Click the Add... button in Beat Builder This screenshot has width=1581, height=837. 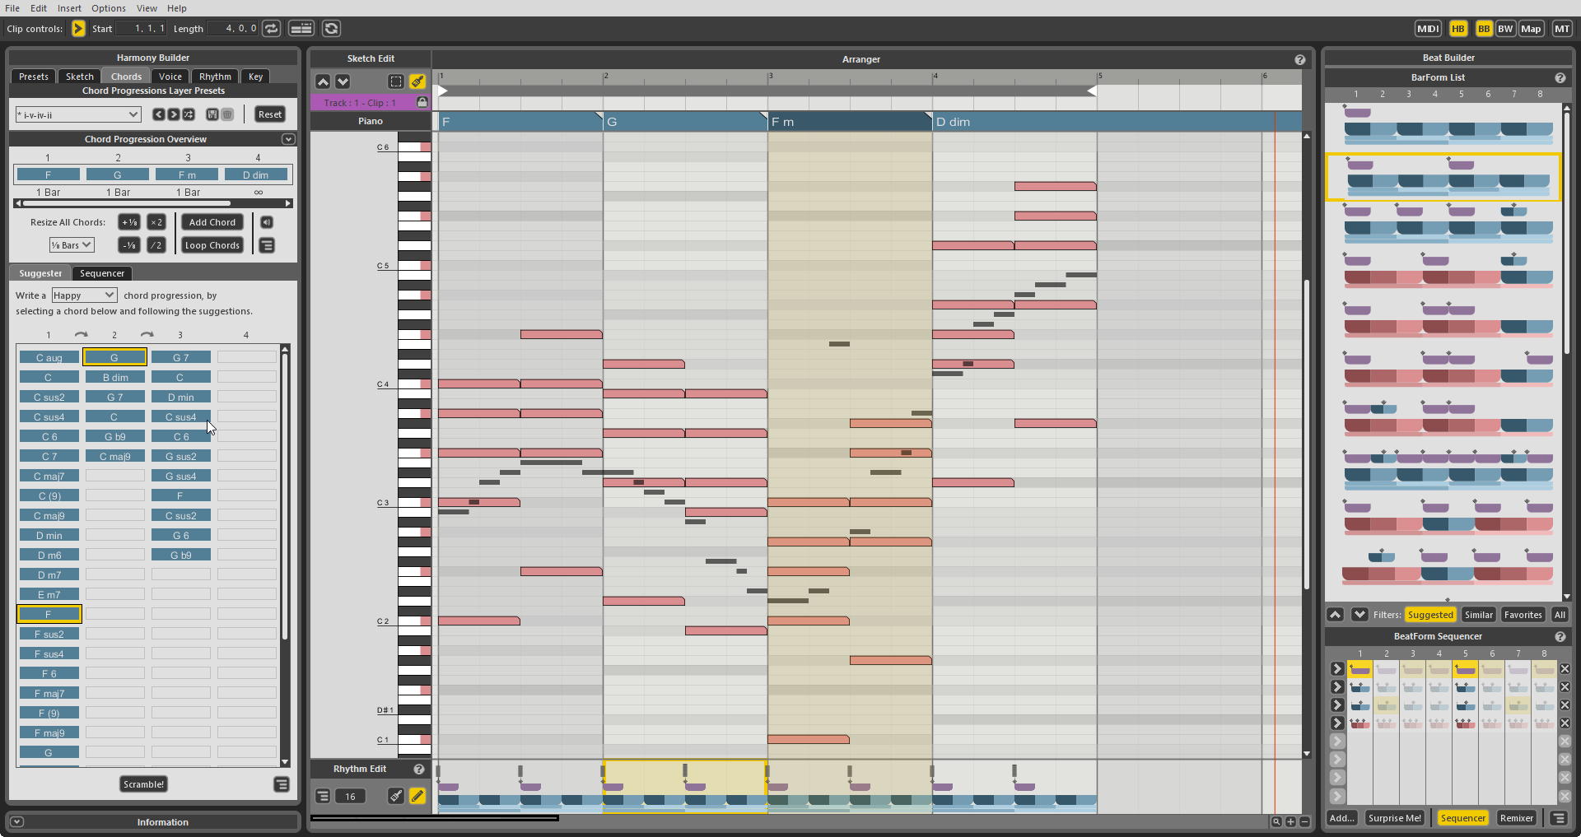[1342, 818]
